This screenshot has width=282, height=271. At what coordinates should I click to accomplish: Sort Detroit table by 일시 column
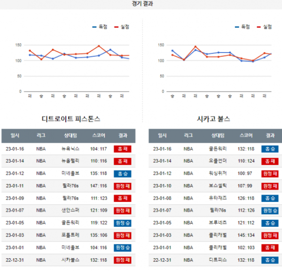[x=15, y=135]
